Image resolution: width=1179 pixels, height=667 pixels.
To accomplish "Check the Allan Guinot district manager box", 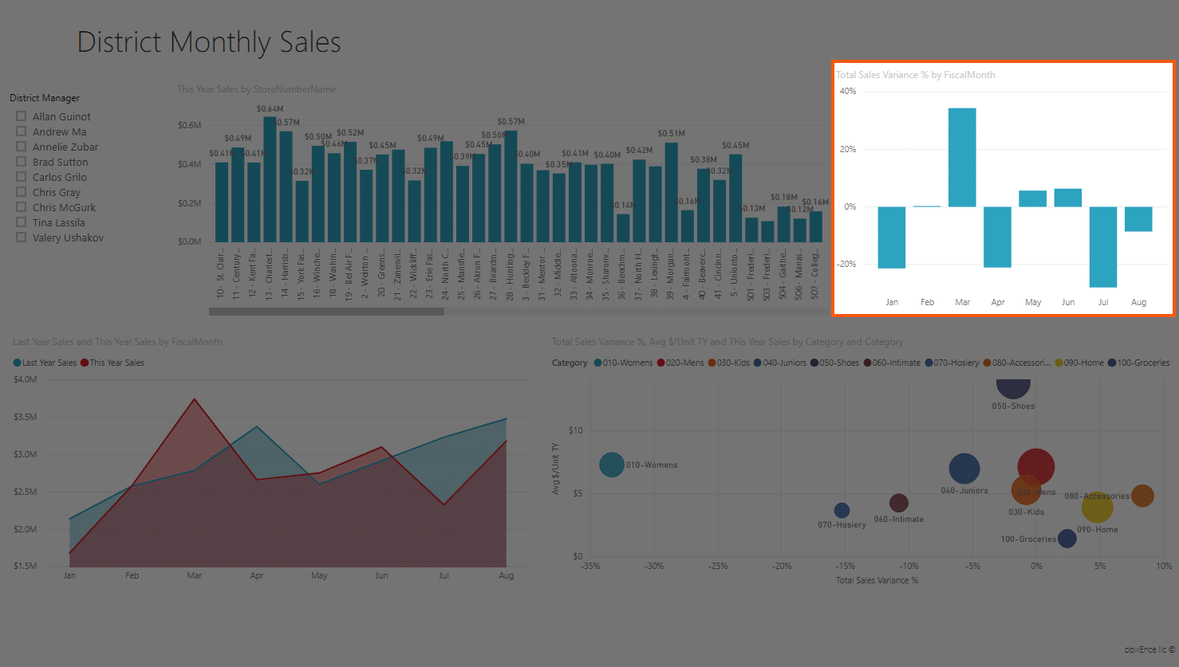I will point(22,116).
